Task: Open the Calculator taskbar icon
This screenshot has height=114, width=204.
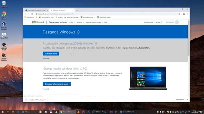Action: coord(40,112)
